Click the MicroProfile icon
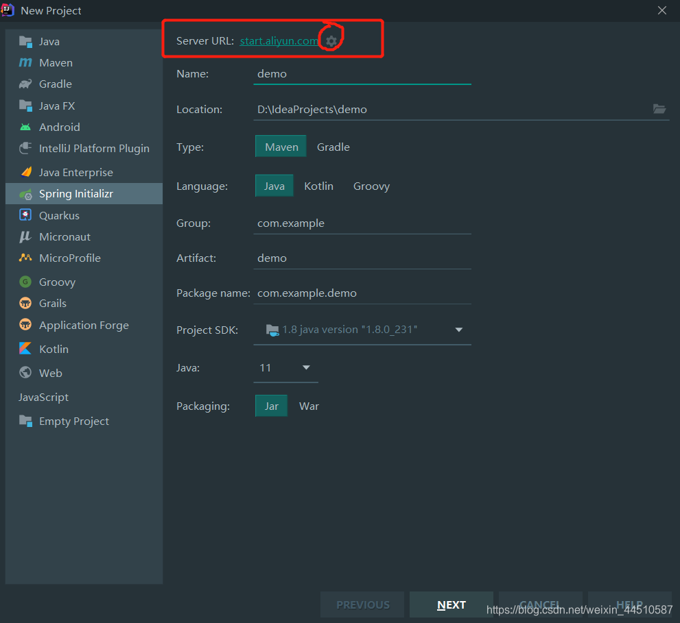Screen dimensions: 680x623 [x=25, y=258]
